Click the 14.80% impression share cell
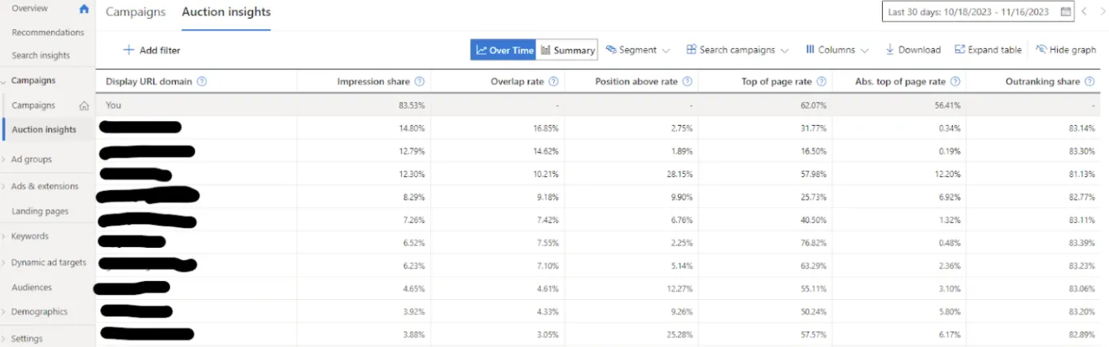The image size is (1109, 347). coord(411,128)
